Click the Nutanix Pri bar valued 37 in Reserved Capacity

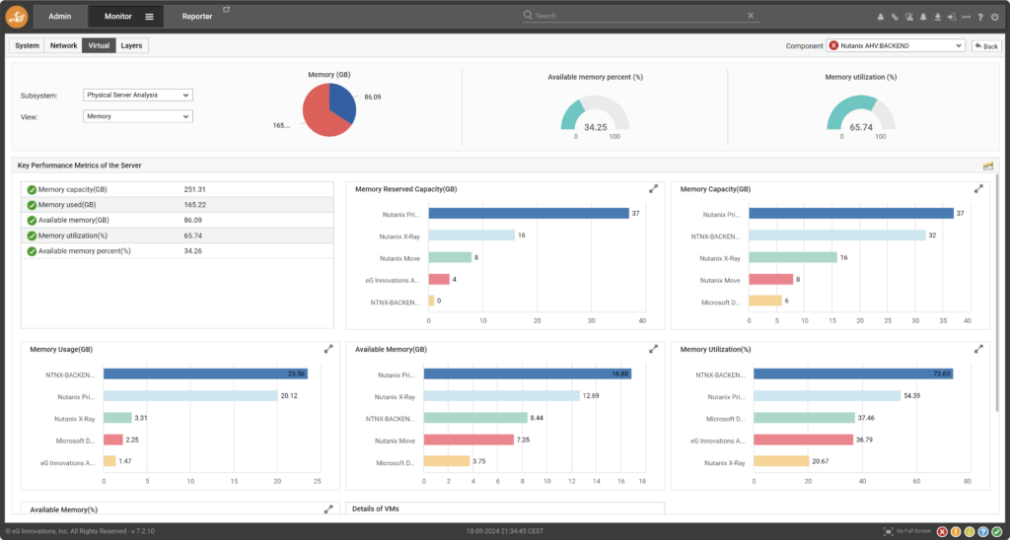click(529, 213)
